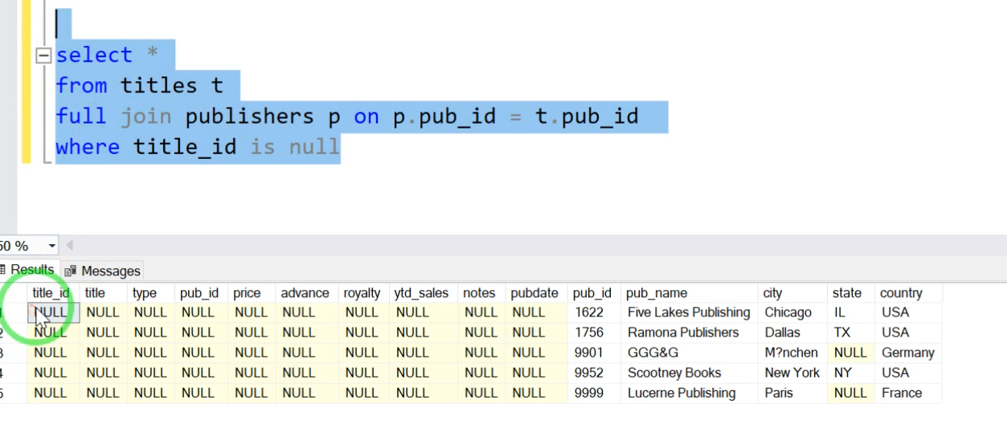The image size is (1007, 424).
Task: Click the word select in the query
Action: click(94, 55)
